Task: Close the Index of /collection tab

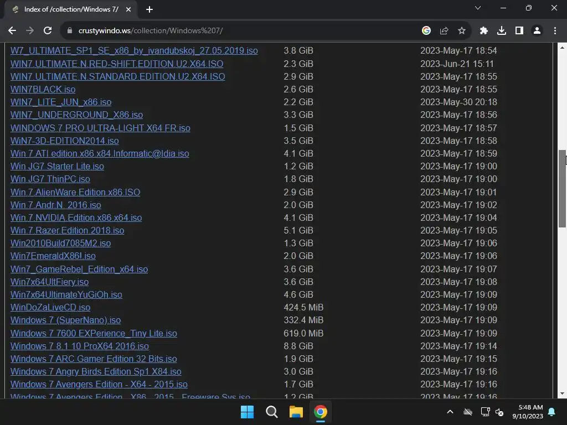Action: 128,9
